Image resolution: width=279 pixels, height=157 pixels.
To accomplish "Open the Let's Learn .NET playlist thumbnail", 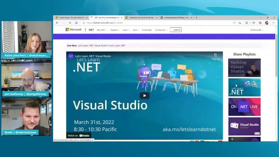I will pos(244,87).
